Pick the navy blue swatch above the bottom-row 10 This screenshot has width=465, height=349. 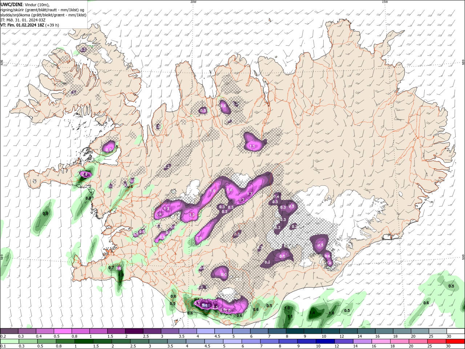click(324, 341)
